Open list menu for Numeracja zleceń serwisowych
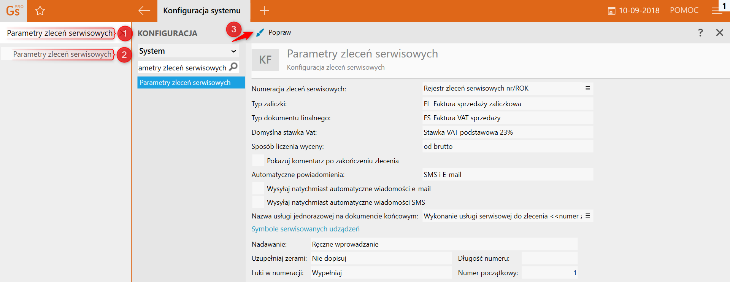This screenshot has width=730, height=282. pyautogui.click(x=587, y=88)
